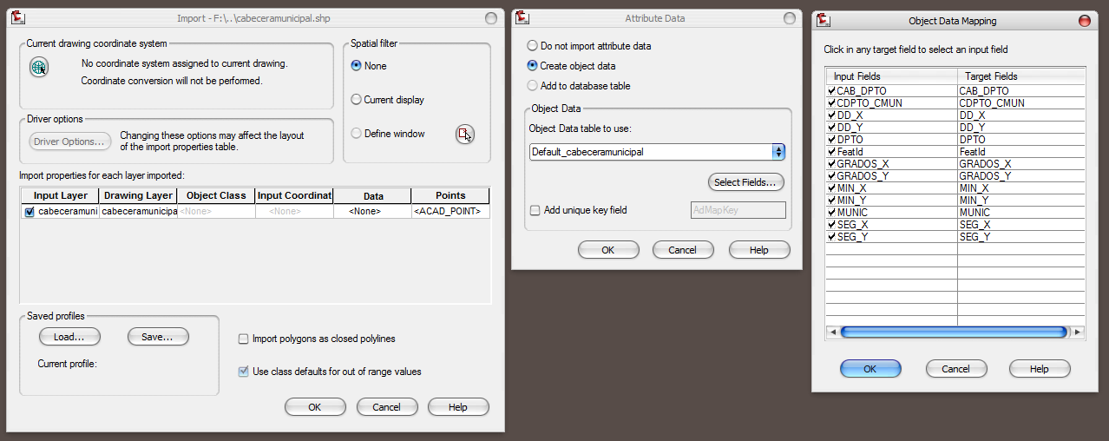Choose Add to database table option
Screen dimensions: 1109x441
click(x=533, y=86)
